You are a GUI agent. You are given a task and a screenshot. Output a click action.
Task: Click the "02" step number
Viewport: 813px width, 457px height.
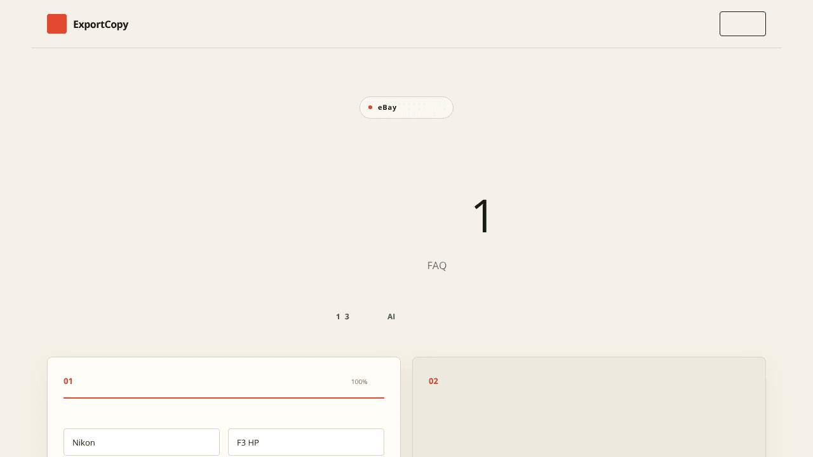pos(433,381)
